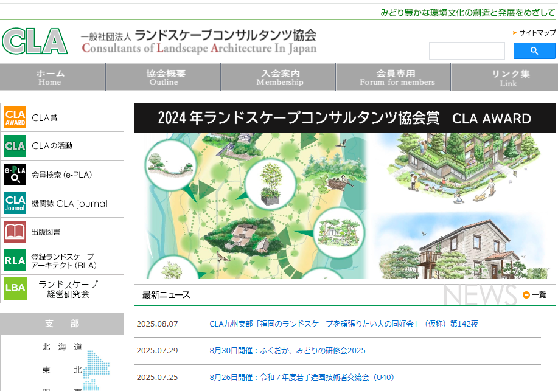
Task: Click the lime green LBA icon
Action: 15,288
